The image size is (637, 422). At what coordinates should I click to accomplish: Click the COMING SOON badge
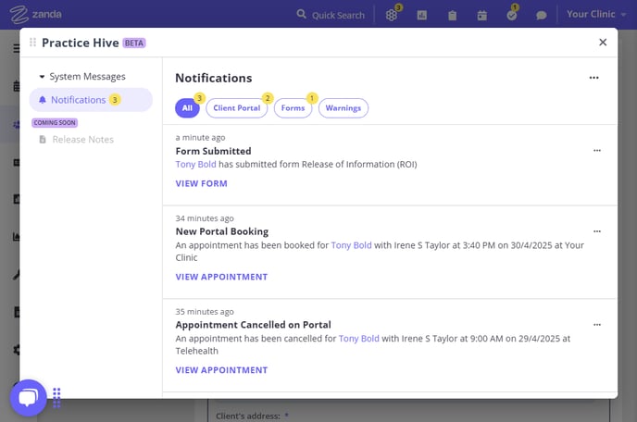click(55, 123)
